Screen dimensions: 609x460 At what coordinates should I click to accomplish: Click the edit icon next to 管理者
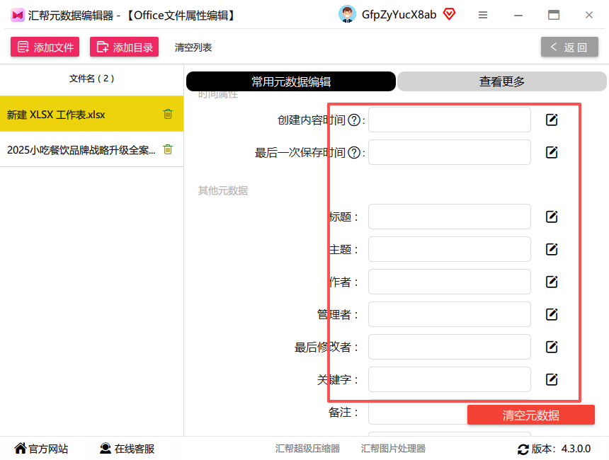(x=552, y=314)
